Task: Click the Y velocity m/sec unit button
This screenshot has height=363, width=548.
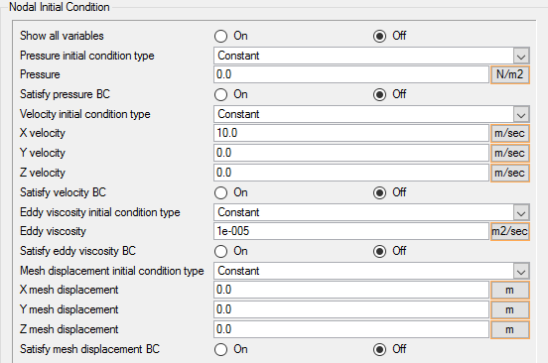Action: pos(510,153)
